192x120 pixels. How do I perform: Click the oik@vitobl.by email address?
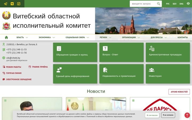13,58
